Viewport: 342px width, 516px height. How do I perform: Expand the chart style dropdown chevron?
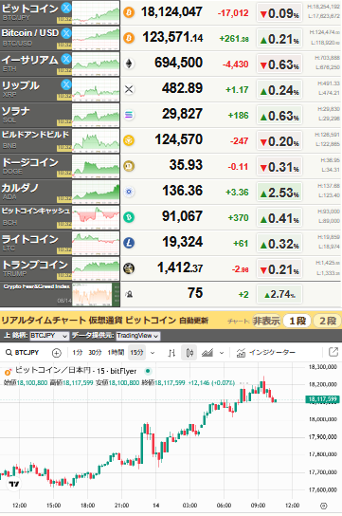(x=222, y=353)
